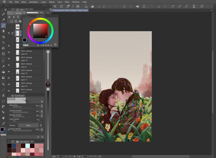
Task: Click the Paper texture button
Action: 28,125
